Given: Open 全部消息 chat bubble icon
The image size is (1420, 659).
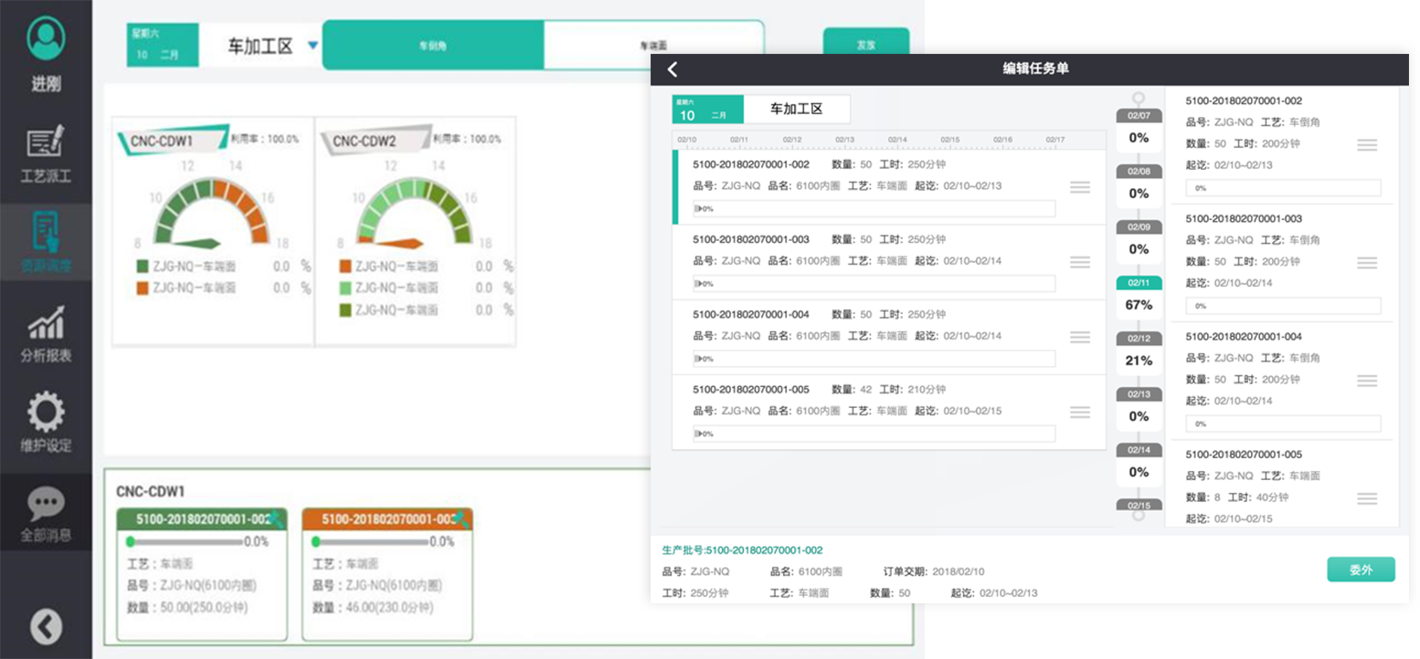Looking at the screenshot, I should [x=46, y=504].
